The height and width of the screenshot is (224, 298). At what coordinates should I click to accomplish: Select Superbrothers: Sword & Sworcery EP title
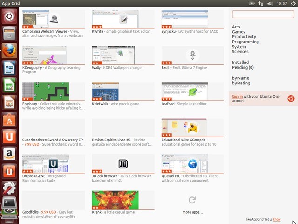point(53,140)
